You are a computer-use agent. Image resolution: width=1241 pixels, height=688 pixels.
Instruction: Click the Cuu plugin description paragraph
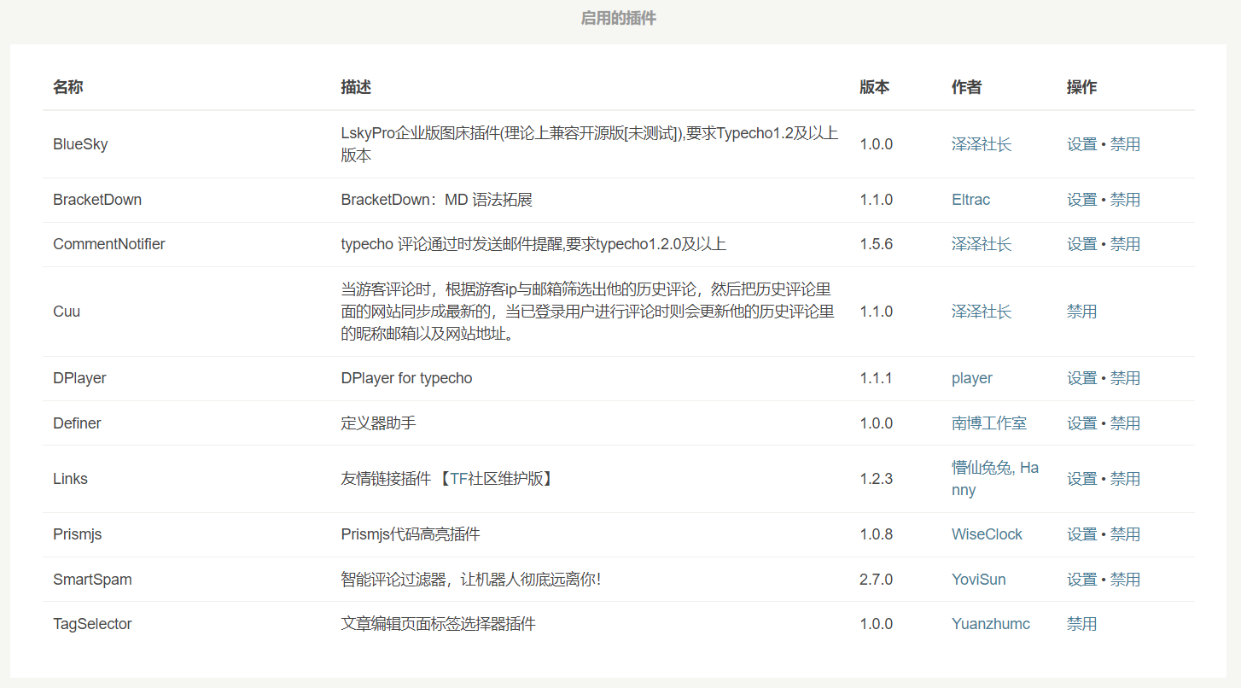(587, 312)
